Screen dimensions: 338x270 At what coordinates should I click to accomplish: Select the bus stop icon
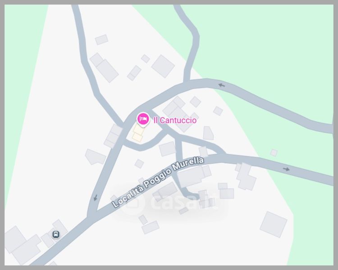(x=56, y=234)
